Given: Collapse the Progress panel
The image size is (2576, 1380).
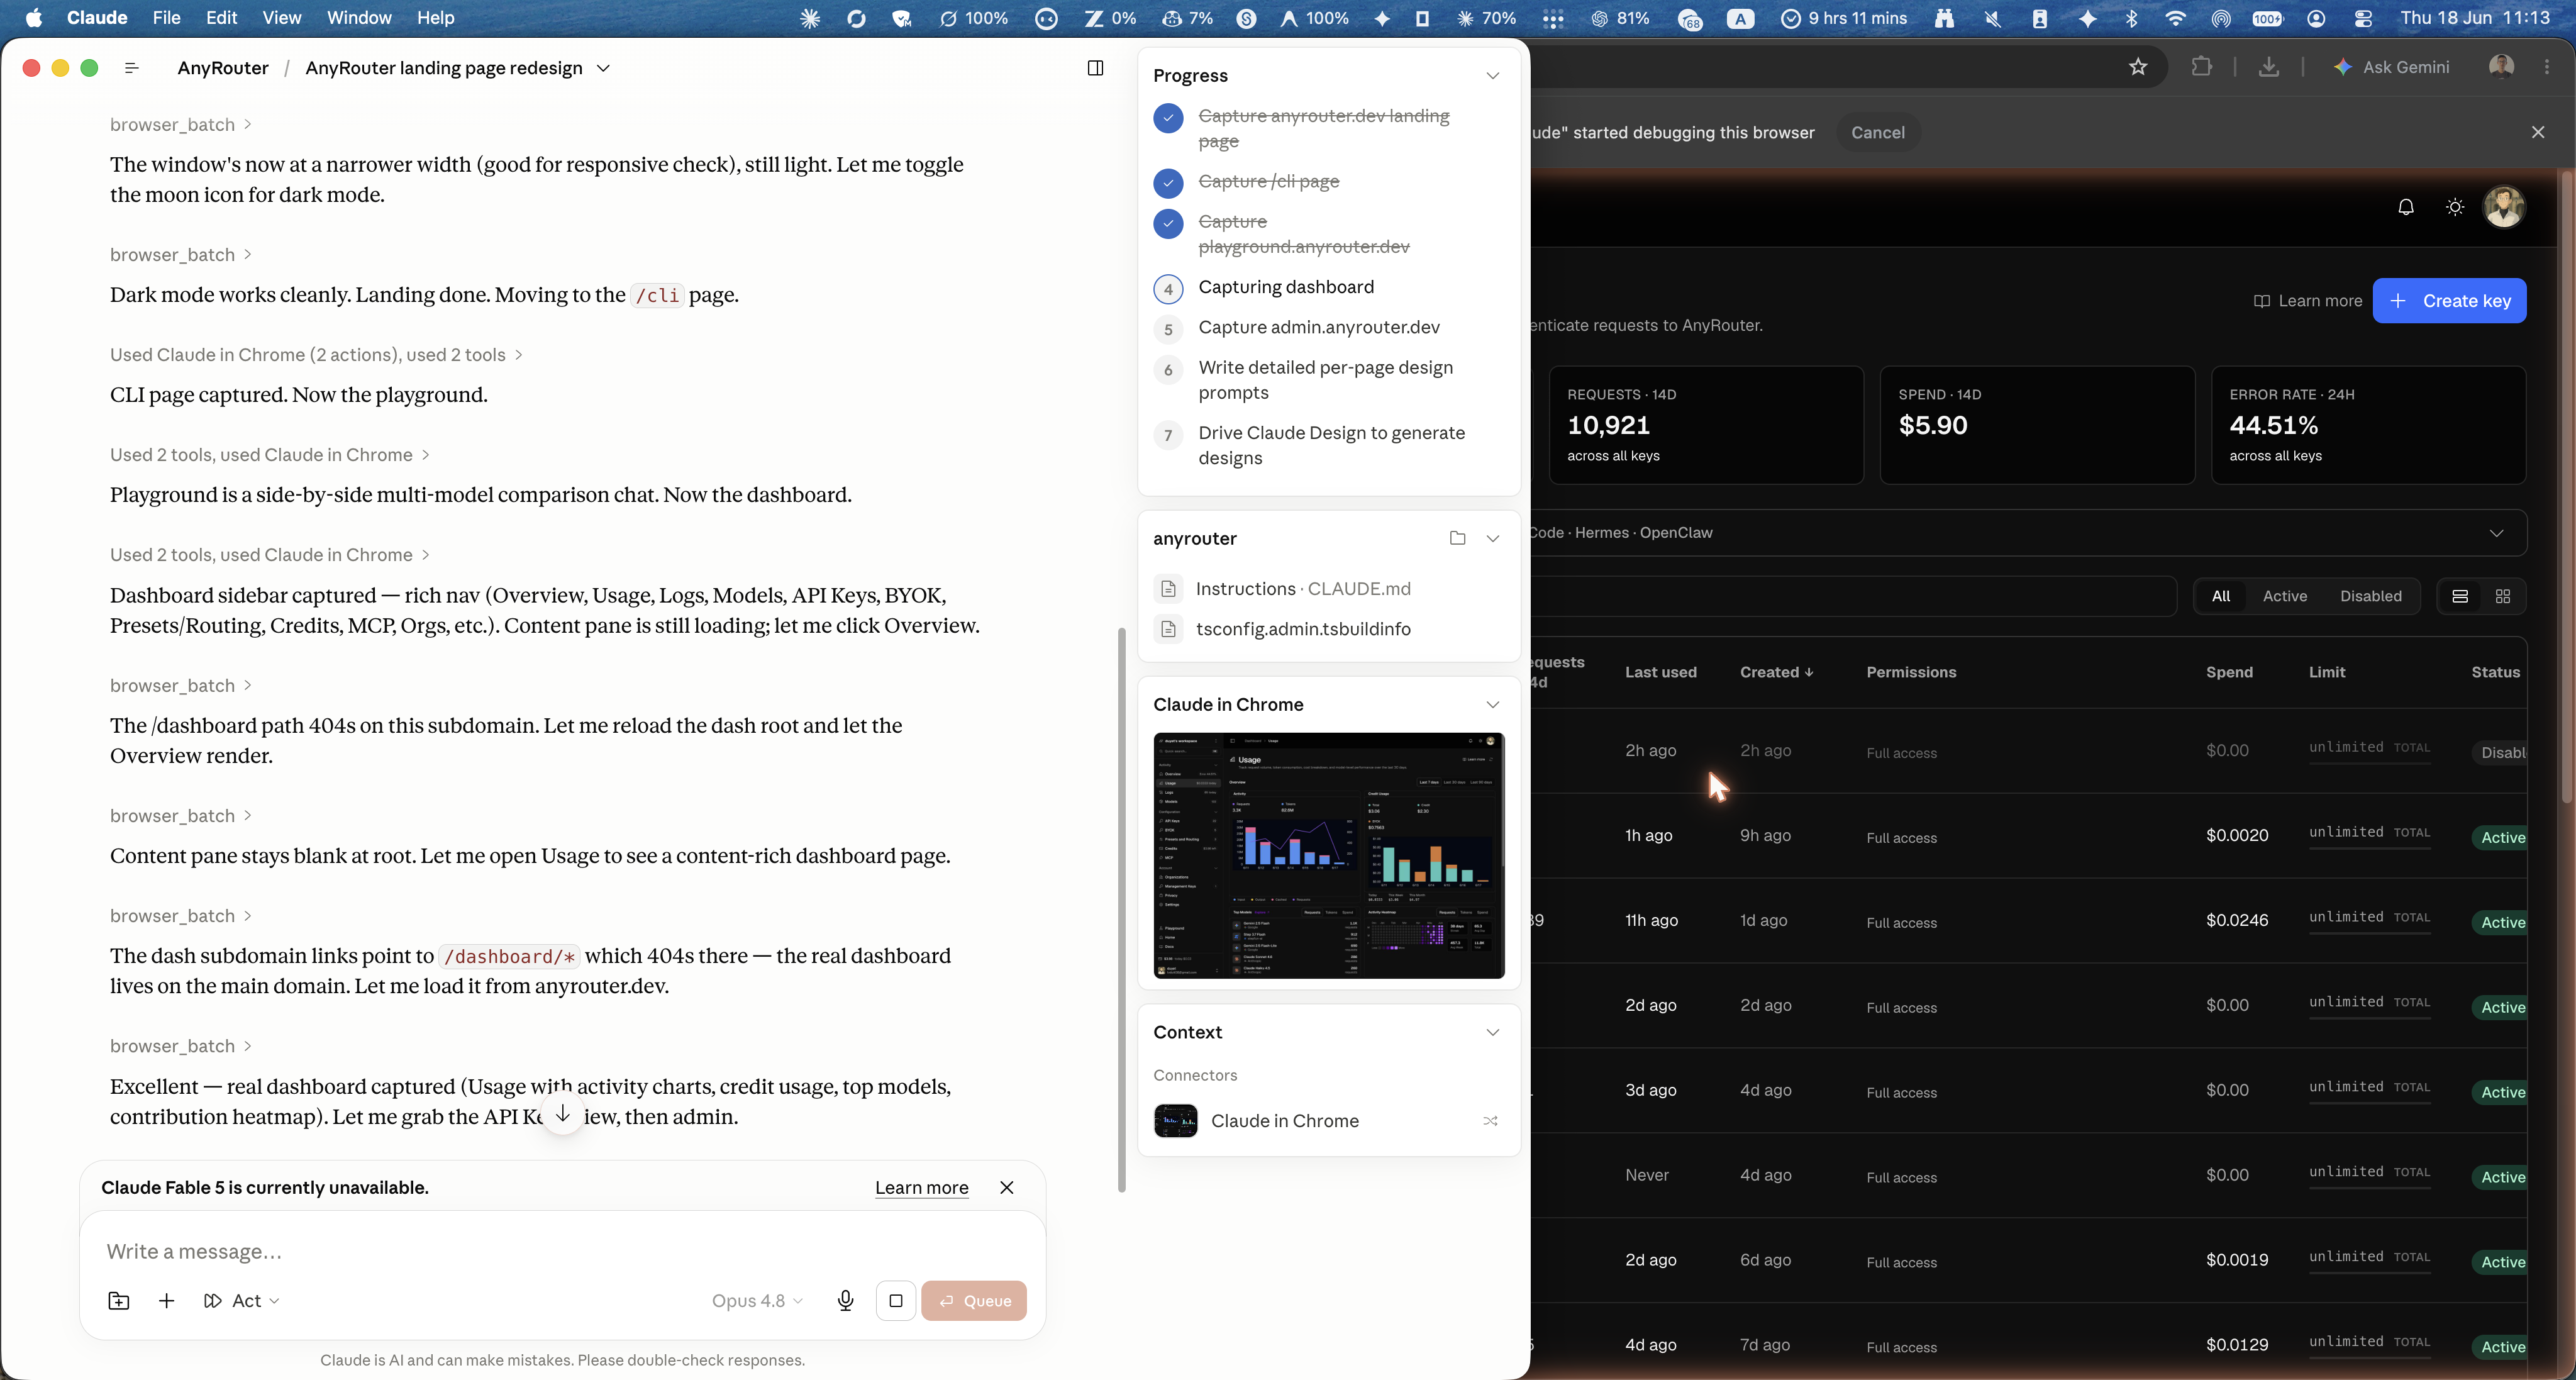Looking at the screenshot, I should [1492, 75].
